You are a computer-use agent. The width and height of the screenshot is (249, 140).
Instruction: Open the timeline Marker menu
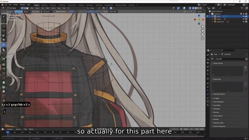[31, 129]
